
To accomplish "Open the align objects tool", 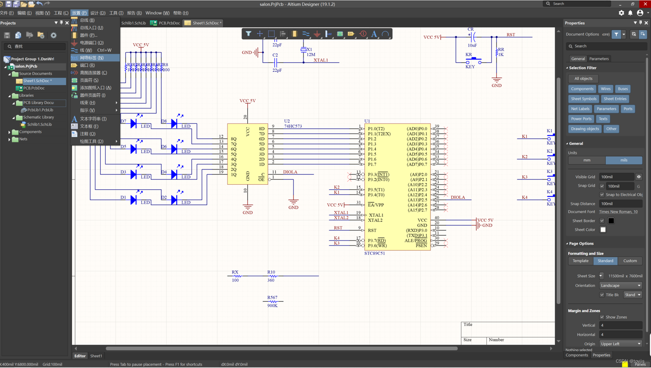I will tap(283, 34).
